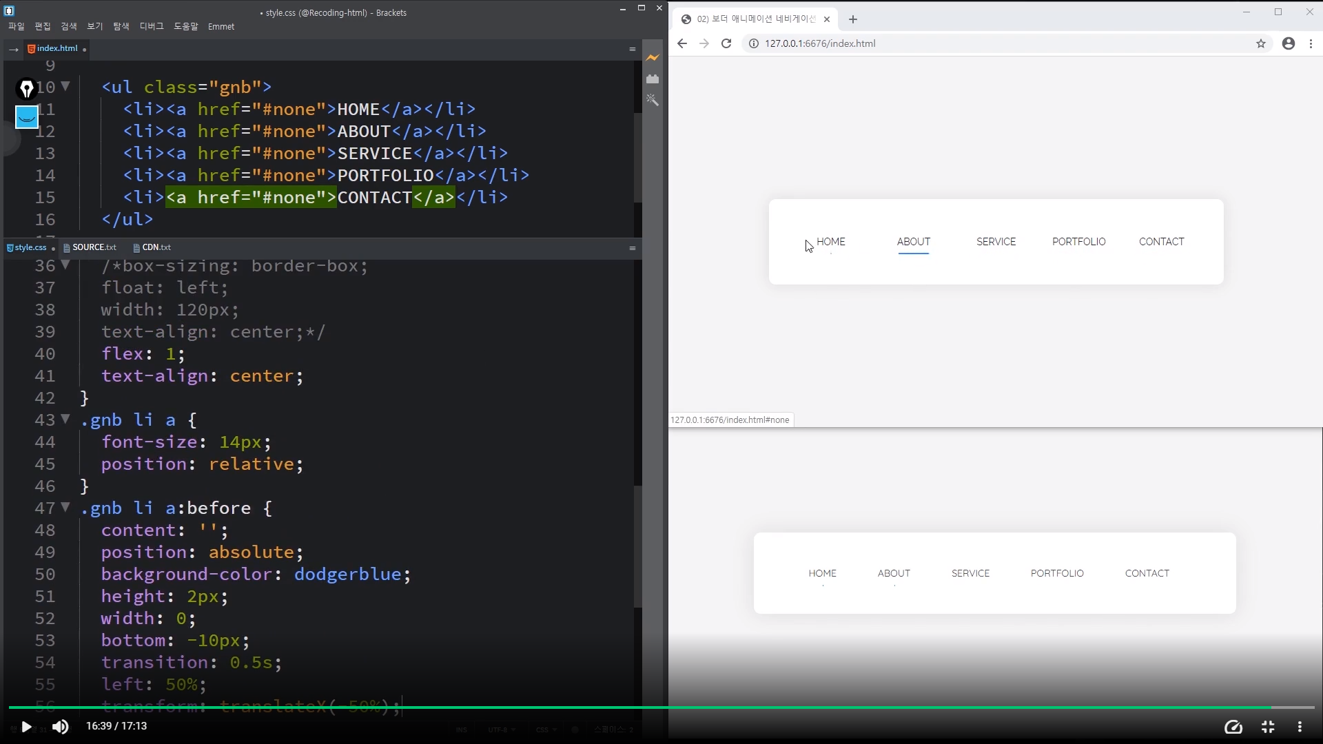Open the Emmet menu
Image resolution: width=1323 pixels, height=744 pixels.
221,26
